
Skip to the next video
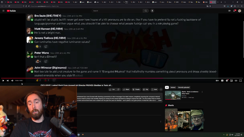pos(8,80)
